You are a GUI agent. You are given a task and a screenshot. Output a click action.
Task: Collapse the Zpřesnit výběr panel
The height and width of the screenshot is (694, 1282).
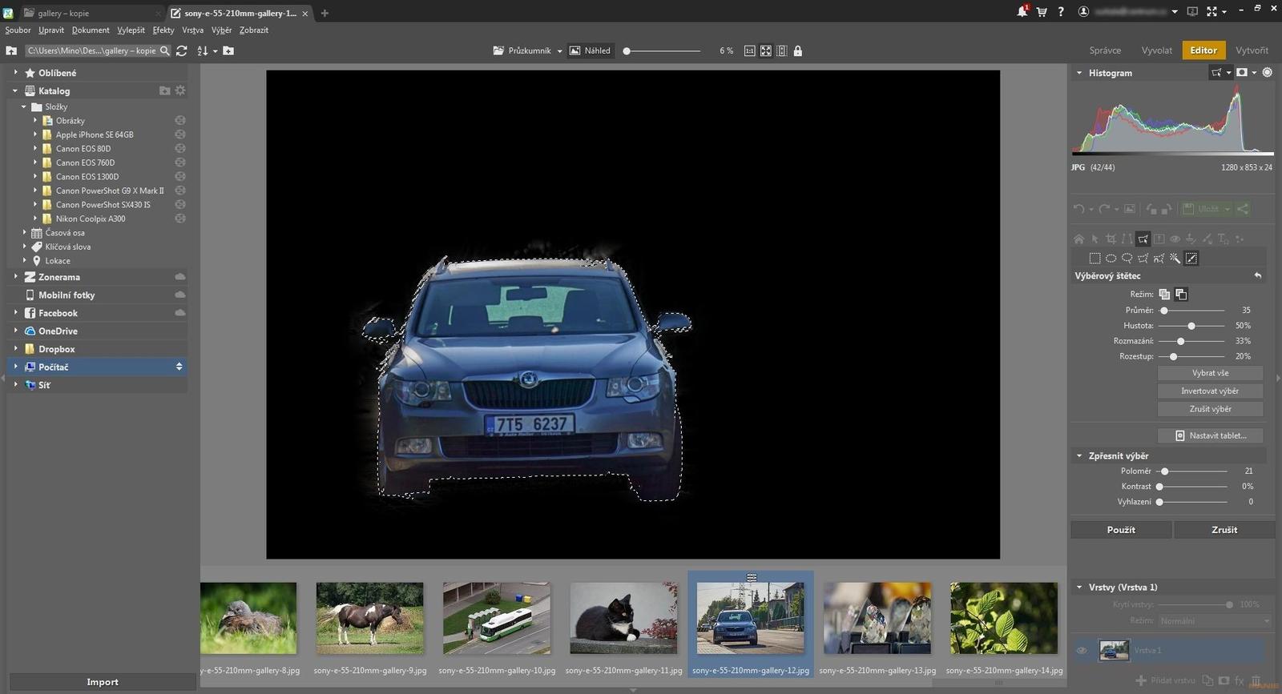point(1079,455)
